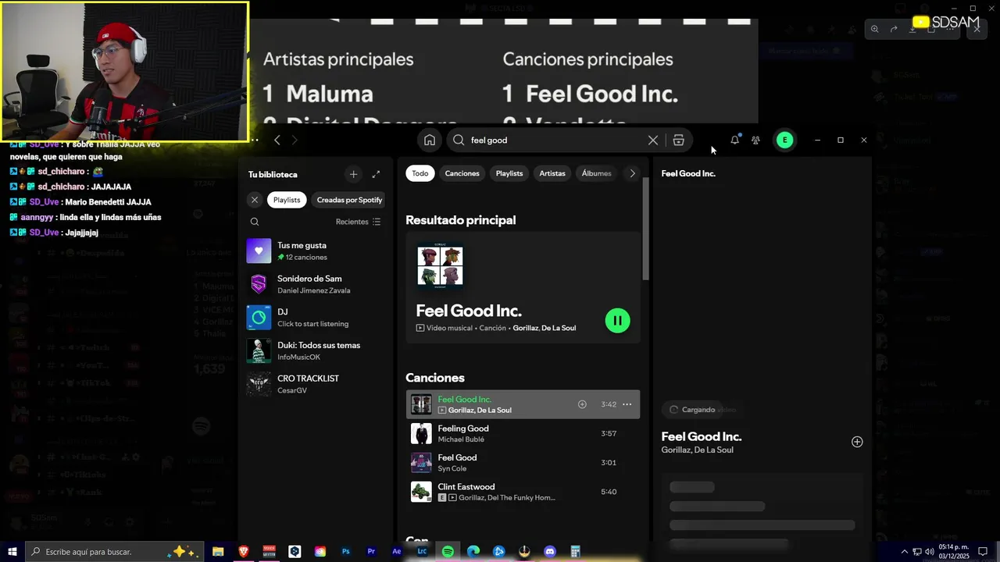Screen dimensions: 1000x562
Task: Open the Friend Activity icon
Action: pos(755,140)
